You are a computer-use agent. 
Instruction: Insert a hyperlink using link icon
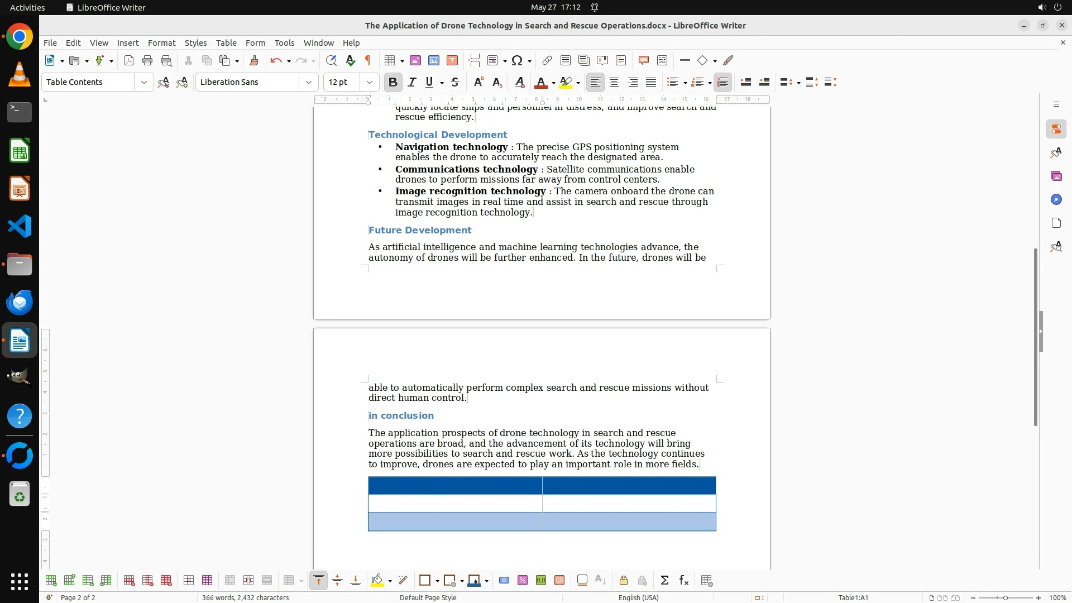tap(547, 60)
